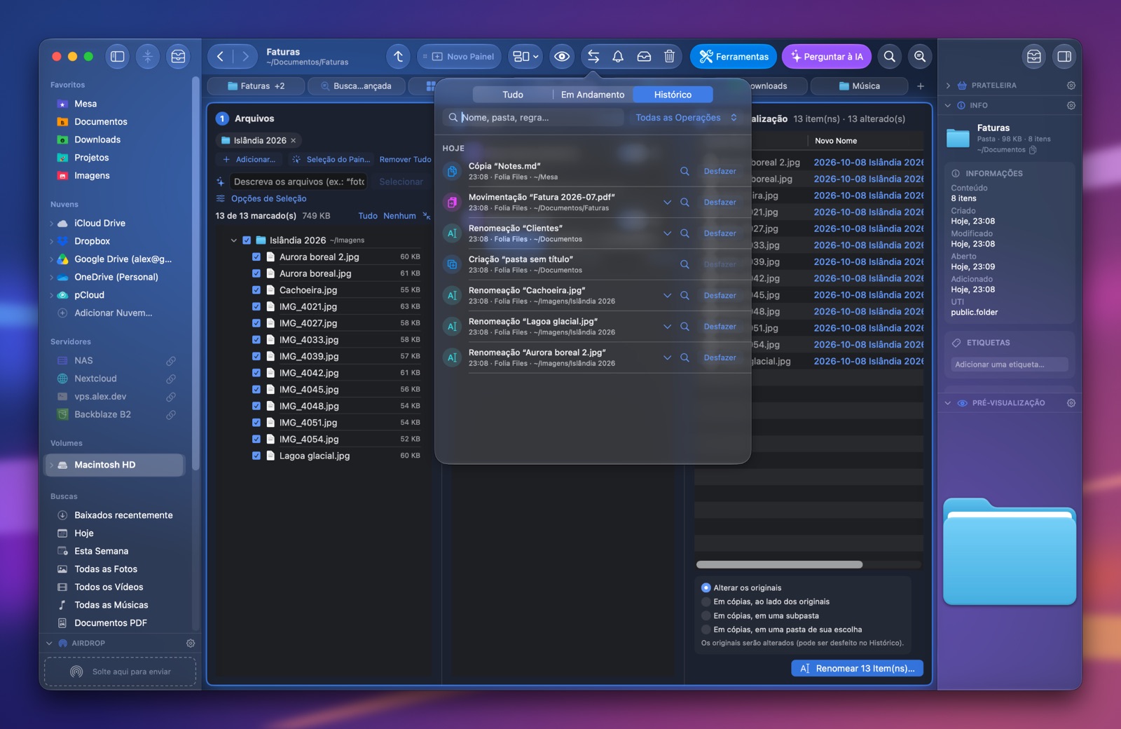Click "Renomear 13 Item(ns)..." button

pos(858,669)
